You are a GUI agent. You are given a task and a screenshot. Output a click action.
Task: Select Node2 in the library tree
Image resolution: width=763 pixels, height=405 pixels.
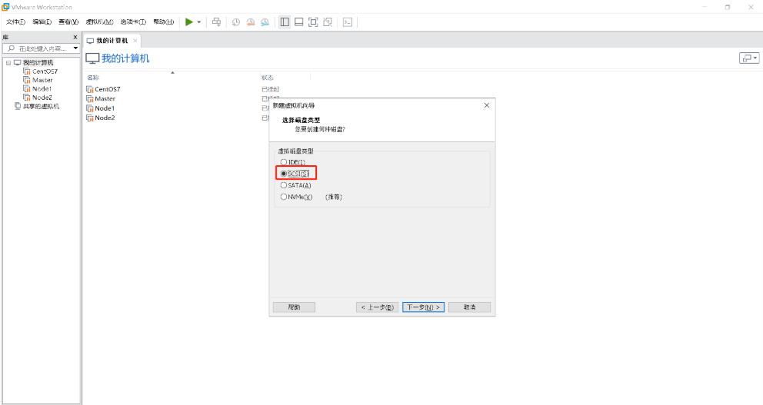[42, 98]
